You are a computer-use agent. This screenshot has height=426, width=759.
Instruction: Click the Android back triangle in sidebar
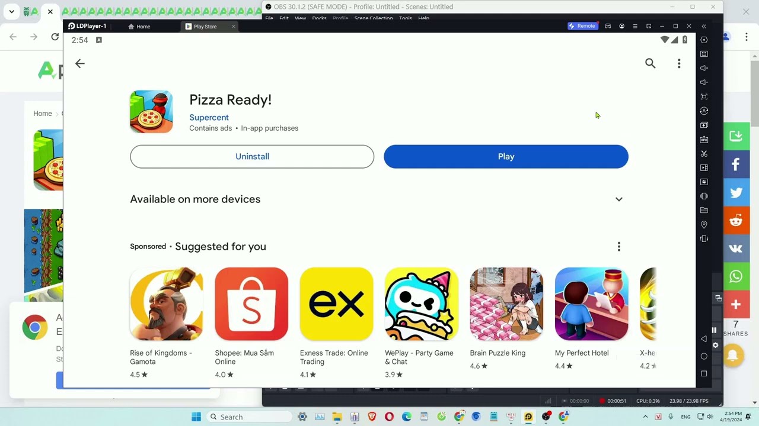(704, 339)
